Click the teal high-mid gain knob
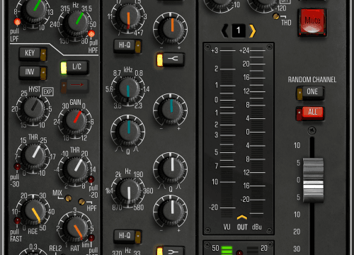This screenshot has width=354, height=255. tap(171, 109)
